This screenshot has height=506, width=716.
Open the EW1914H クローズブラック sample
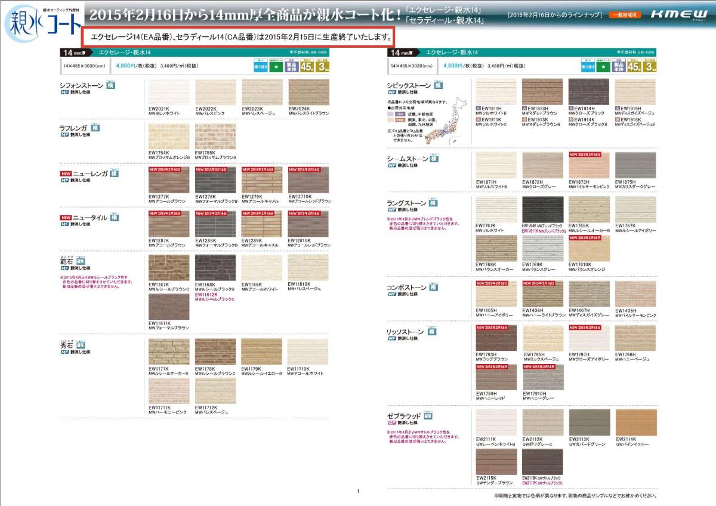point(589,92)
